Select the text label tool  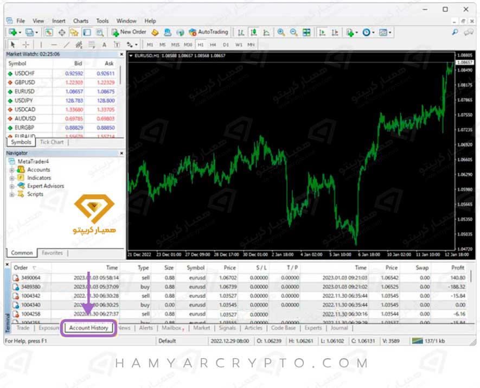(104, 44)
